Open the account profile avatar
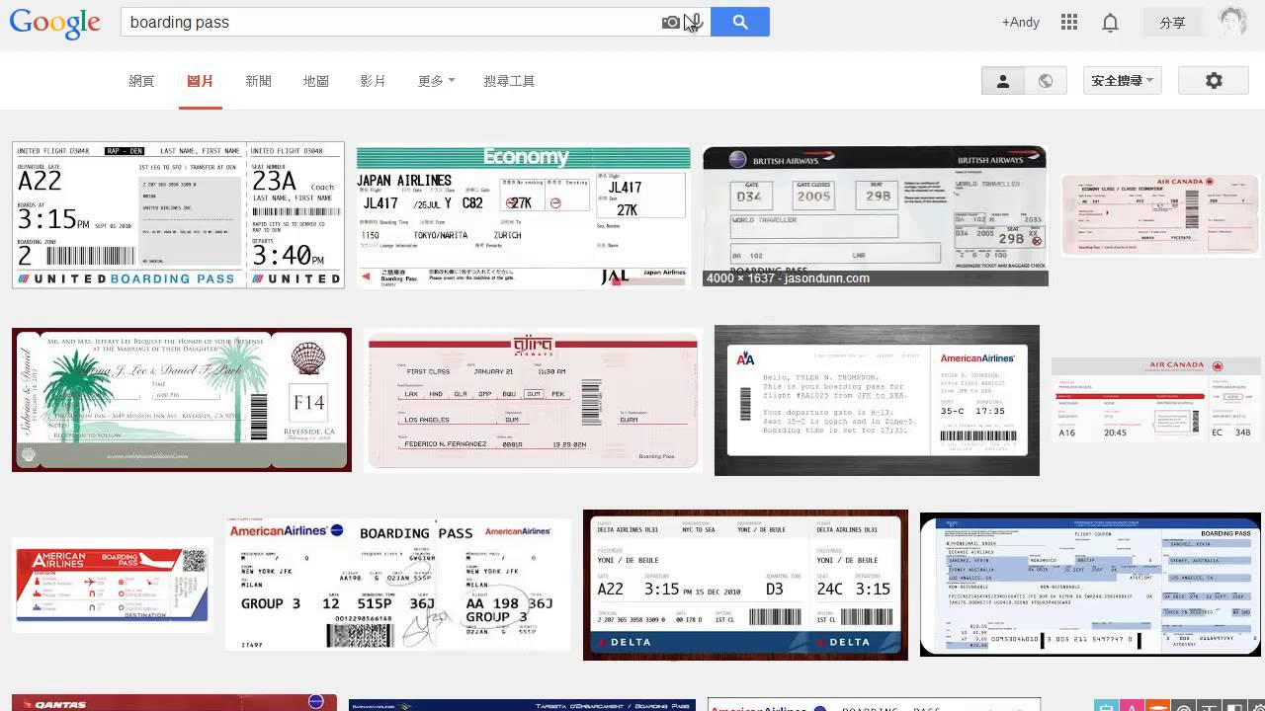Viewport: 1265px width, 711px height. tap(1232, 22)
